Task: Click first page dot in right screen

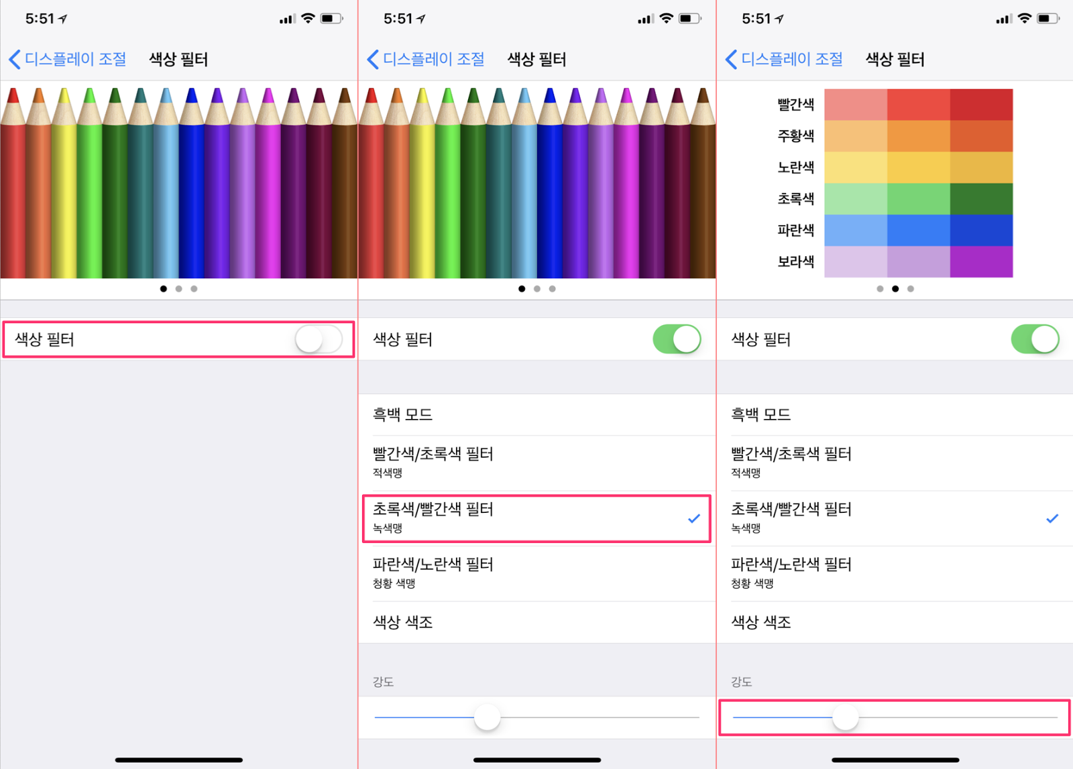Action: [x=880, y=289]
